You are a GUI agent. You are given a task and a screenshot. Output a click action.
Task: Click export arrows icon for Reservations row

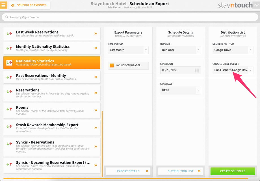click(x=9, y=92)
